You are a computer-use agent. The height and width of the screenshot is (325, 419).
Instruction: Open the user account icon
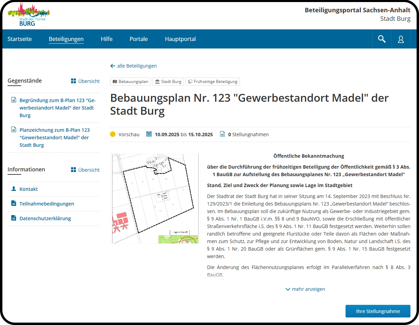pos(401,39)
